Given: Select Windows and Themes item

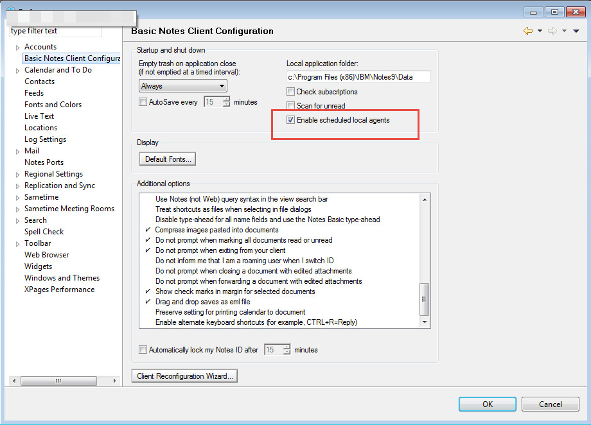Looking at the screenshot, I should 62,278.
